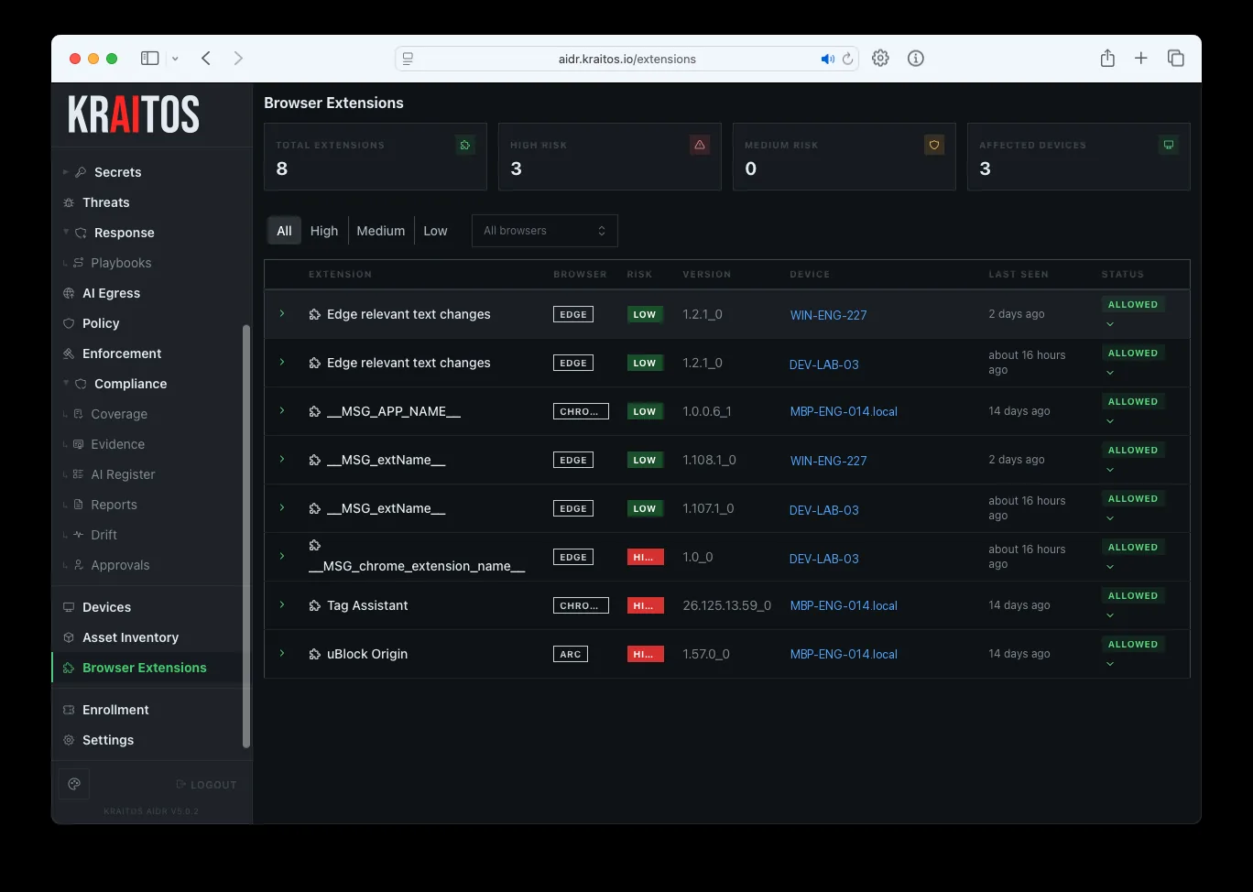Viewport: 1253px width, 892px height.
Task: Open Asset Inventory cube icon
Action: tap(69, 637)
